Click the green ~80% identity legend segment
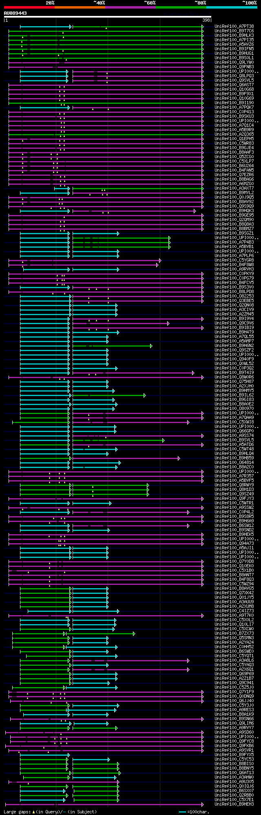Viewport: 261px width, 815px height. 181,7
